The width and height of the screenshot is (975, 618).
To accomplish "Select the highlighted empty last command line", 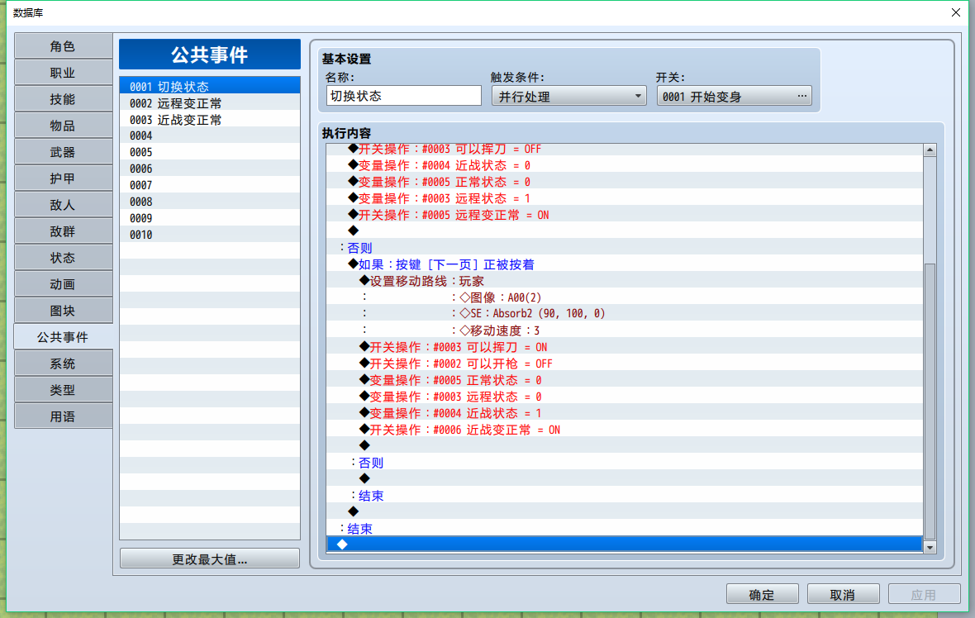I will (x=625, y=544).
